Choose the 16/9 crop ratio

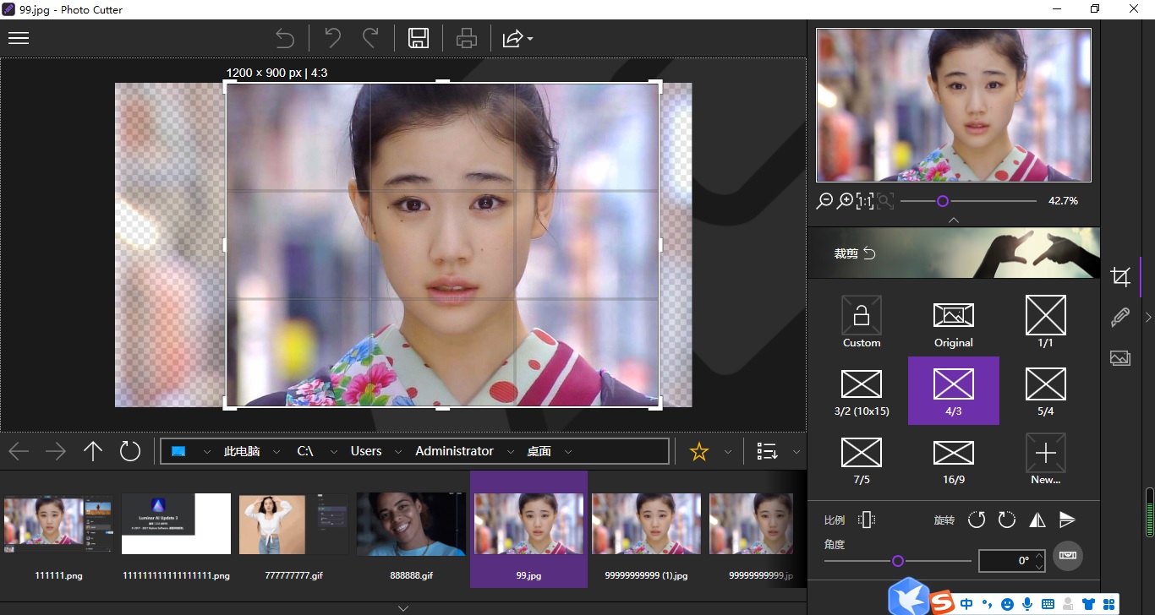pos(954,459)
